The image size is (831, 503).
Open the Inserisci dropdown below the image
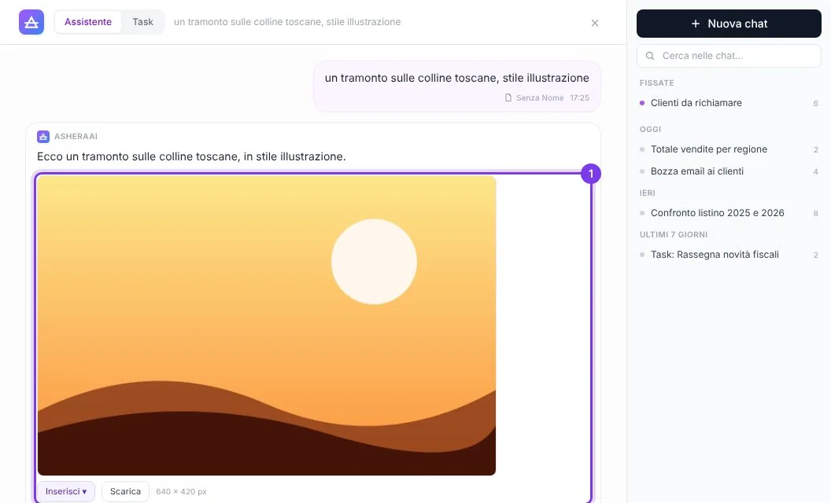[66, 491]
